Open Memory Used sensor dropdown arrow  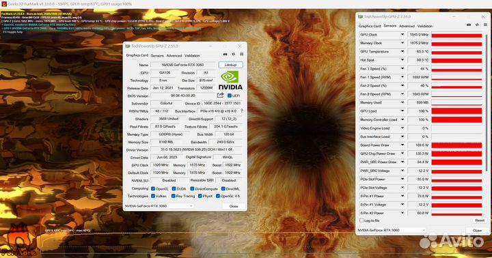pyautogui.click(x=402, y=102)
